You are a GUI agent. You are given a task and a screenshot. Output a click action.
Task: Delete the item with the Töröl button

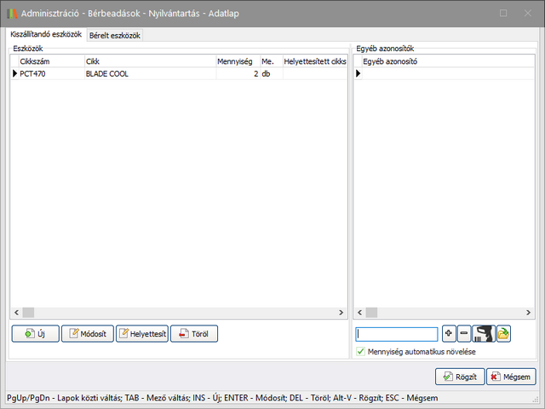(x=194, y=334)
